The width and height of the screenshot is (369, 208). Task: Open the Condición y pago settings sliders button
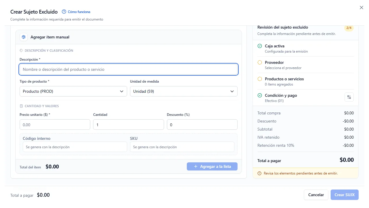(x=349, y=97)
